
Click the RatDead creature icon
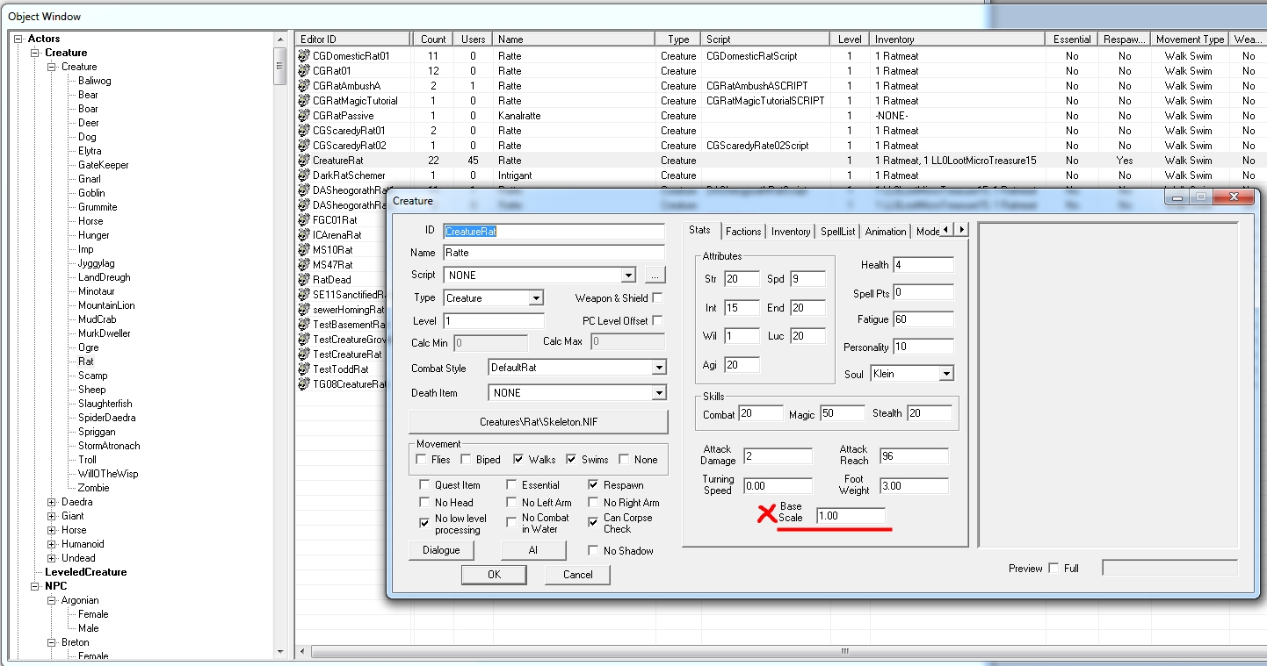[x=305, y=279]
